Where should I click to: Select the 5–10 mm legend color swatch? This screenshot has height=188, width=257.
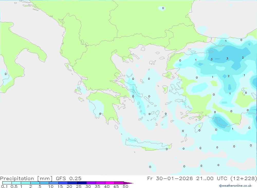click(x=44, y=183)
